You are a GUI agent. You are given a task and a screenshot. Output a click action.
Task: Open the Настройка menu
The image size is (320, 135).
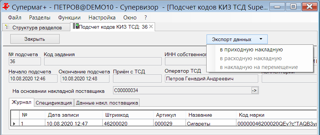tap(102, 18)
